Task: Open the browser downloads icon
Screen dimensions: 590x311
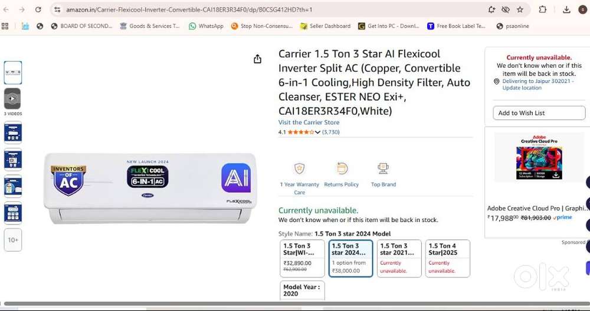Action: click(x=566, y=9)
